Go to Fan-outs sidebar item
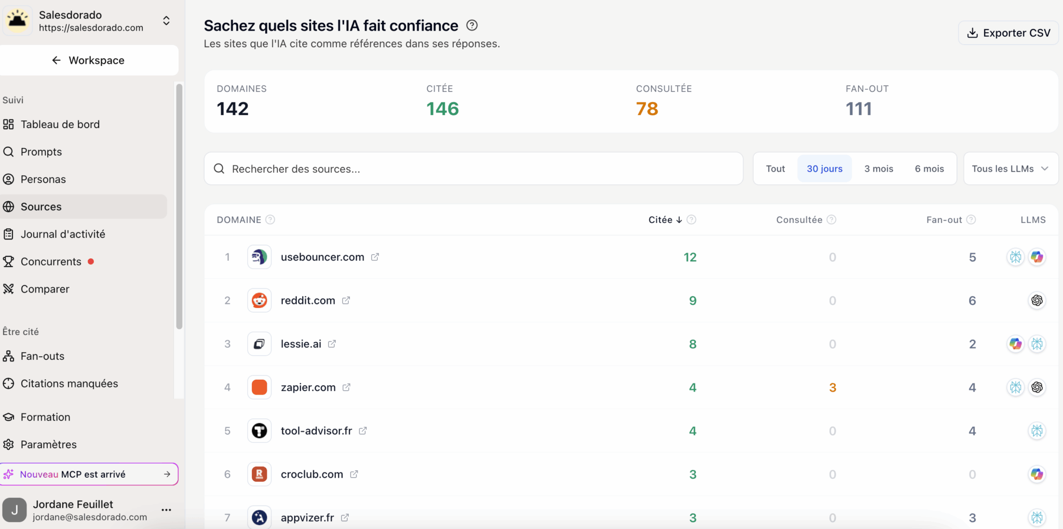The width and height of the screenshot is (1063, 529). (x=43, y=356)
